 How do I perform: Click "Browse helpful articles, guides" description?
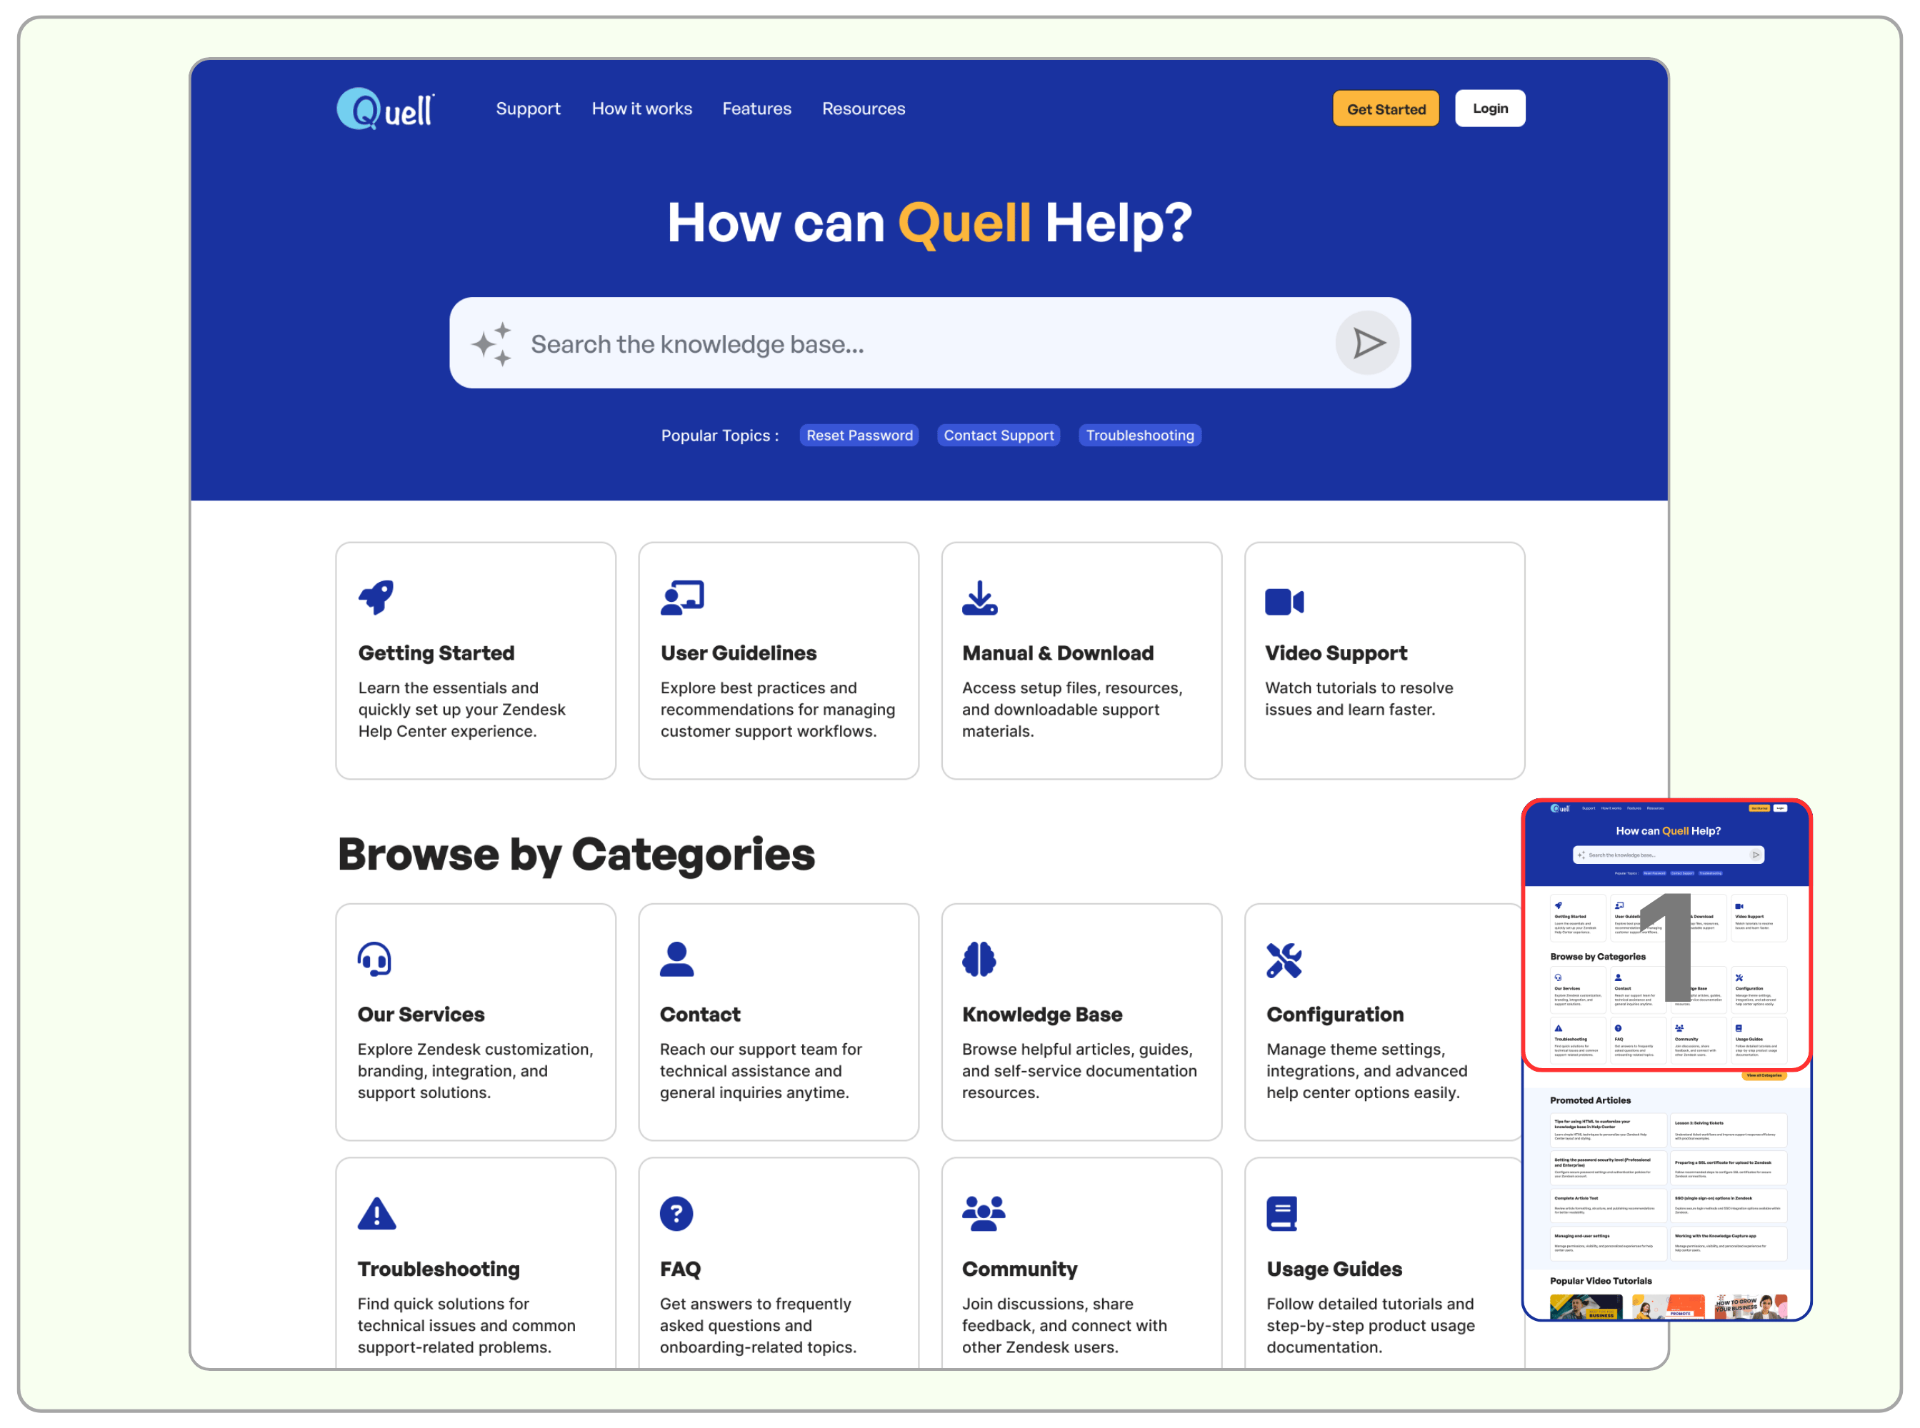coord(1079,1071)
